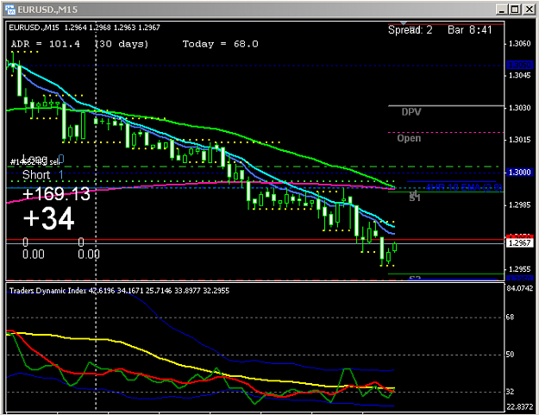Image resolution: width=539 pixels, height=415 pixels.
Task: Click the 68 level on TDI scale
Action: (510, 317)
